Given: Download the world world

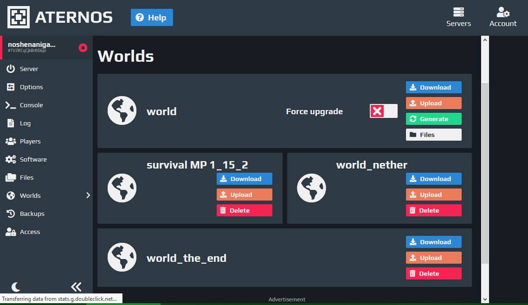Looking at the screenshot, I should point(434,87).
